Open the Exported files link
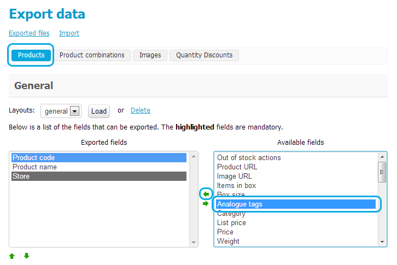This screenshot has width=397, height=265. pyautogui.click(x=29, y=33)
